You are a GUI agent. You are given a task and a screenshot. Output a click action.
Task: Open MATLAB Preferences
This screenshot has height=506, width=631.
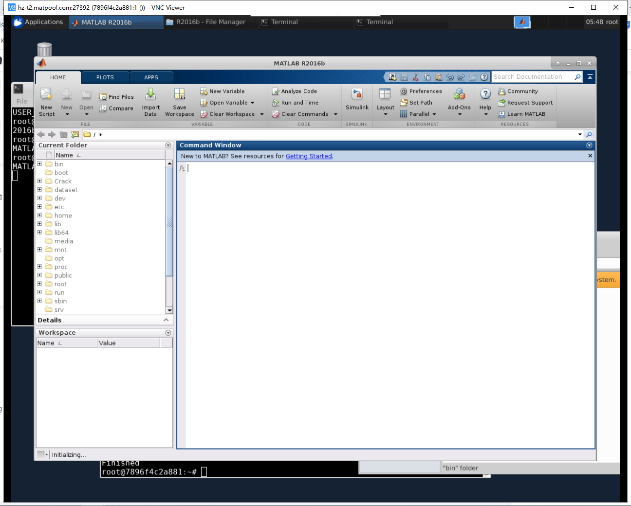pyautogui.click(x=421, y=91)
